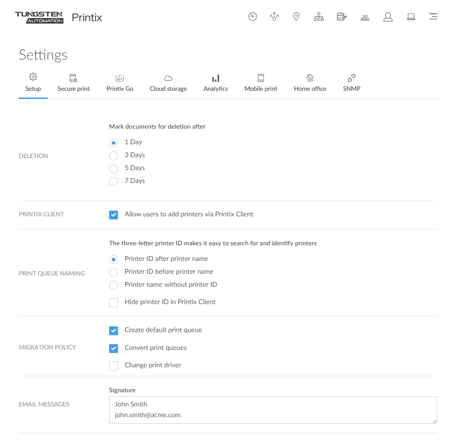Screen dimensions: 456x447
Task: Click into the Signature text box
Action: (273, 410)
